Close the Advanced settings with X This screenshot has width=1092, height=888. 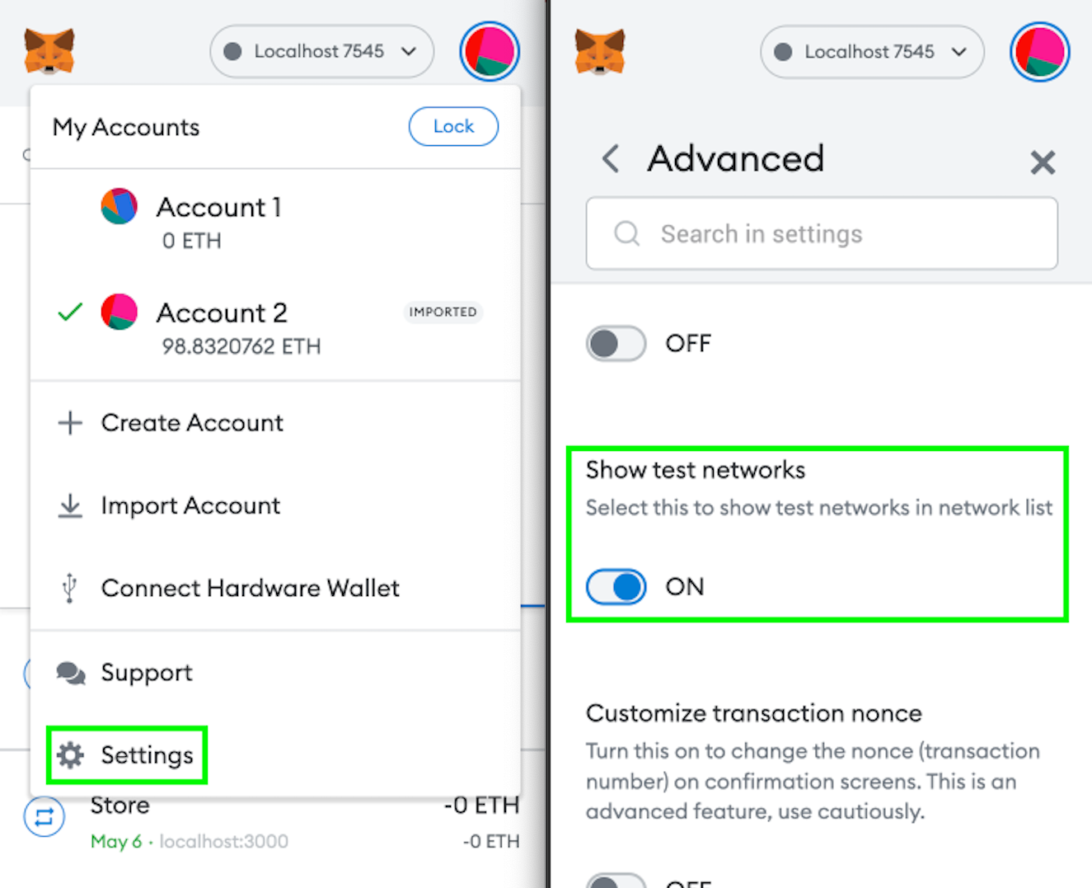coord(1043,162)
